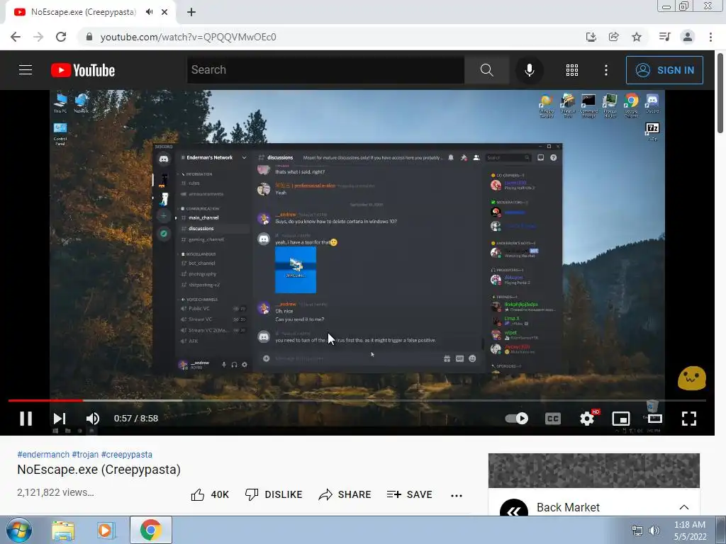This screenshot has height=544, width=726.
Task: Go back in the browser
Action: (x=16, y=37)
